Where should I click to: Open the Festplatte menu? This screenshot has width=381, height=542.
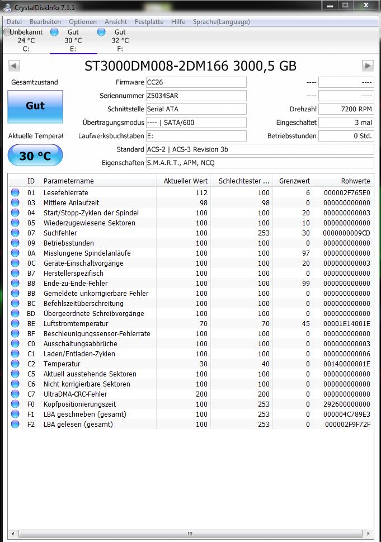pyautogui.click(x=149, y=22)
